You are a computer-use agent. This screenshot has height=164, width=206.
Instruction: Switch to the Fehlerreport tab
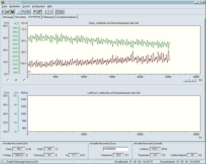48,17
